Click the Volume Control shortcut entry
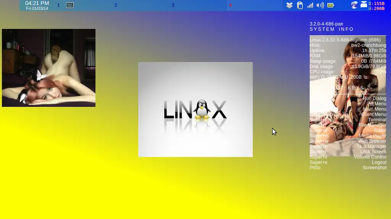 [x=370, y=157]
